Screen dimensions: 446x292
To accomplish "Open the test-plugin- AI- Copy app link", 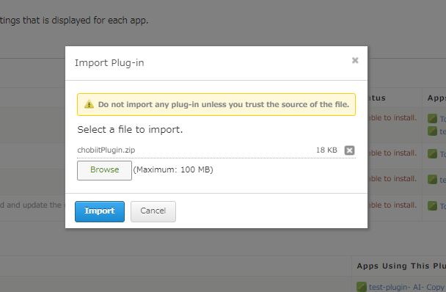I will 407,287.
